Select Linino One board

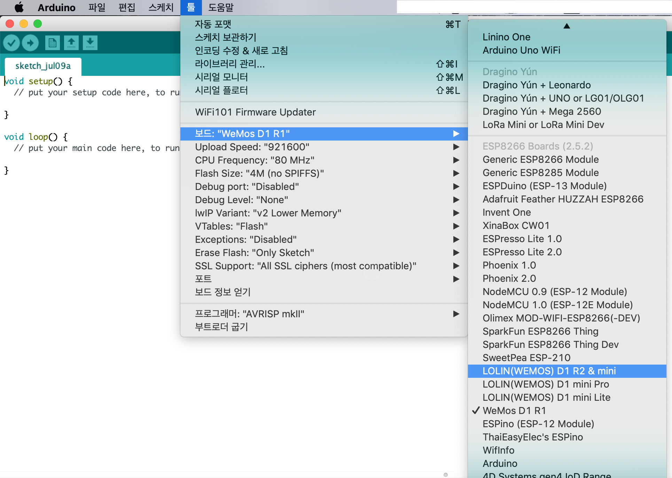coord(567,37)
